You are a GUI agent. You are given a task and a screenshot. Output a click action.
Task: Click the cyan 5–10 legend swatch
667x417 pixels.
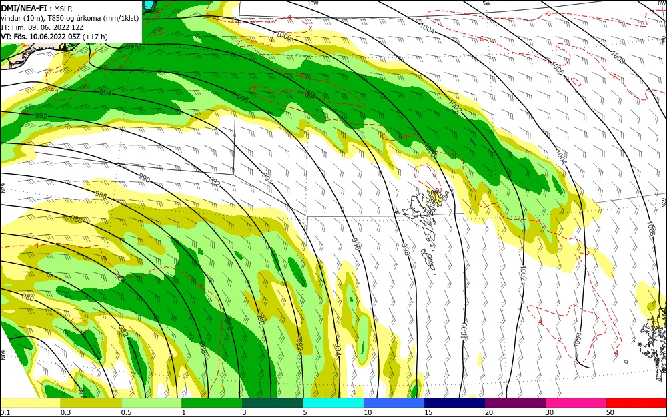(x=333, y=403)
